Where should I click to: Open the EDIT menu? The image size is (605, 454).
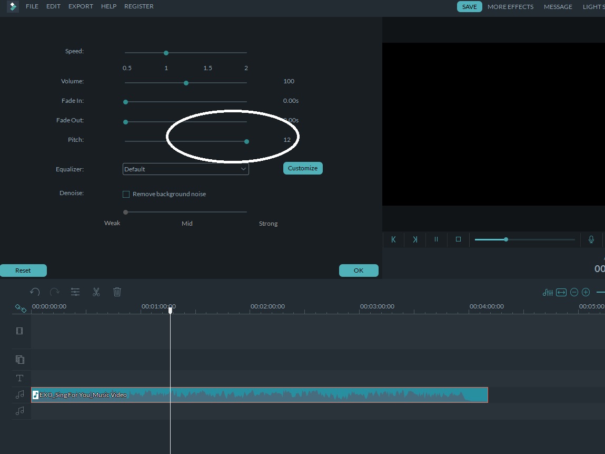point(53,6)
